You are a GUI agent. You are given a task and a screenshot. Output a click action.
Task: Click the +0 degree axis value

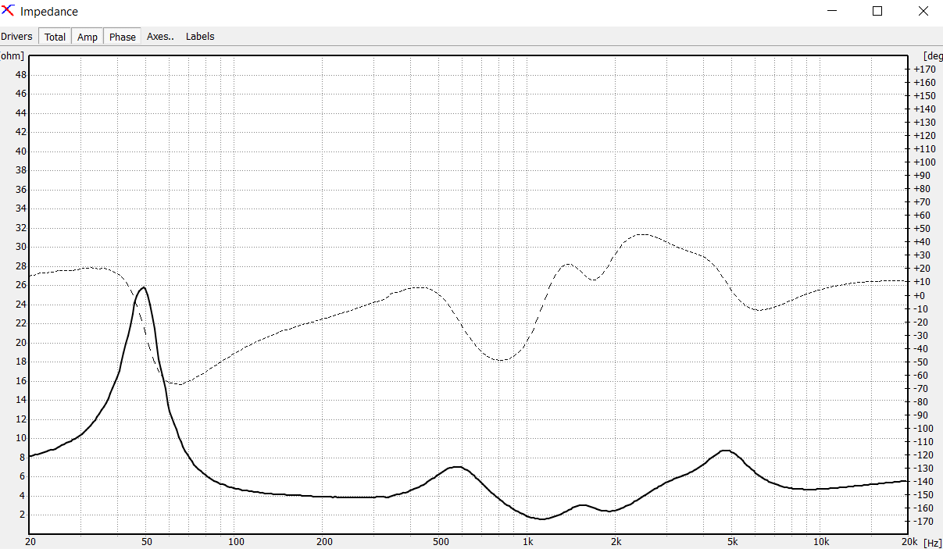pyautogui.click(x=920, y=295)
